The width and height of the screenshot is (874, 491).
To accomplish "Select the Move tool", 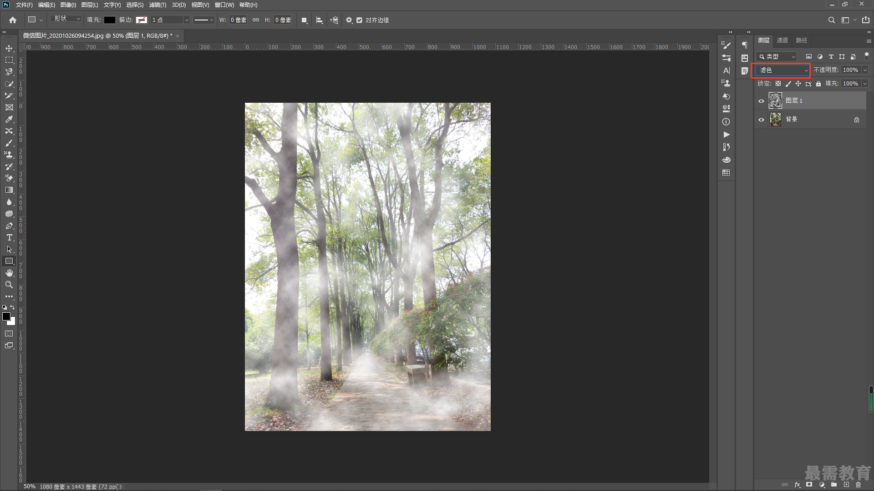I will [9, 48].
